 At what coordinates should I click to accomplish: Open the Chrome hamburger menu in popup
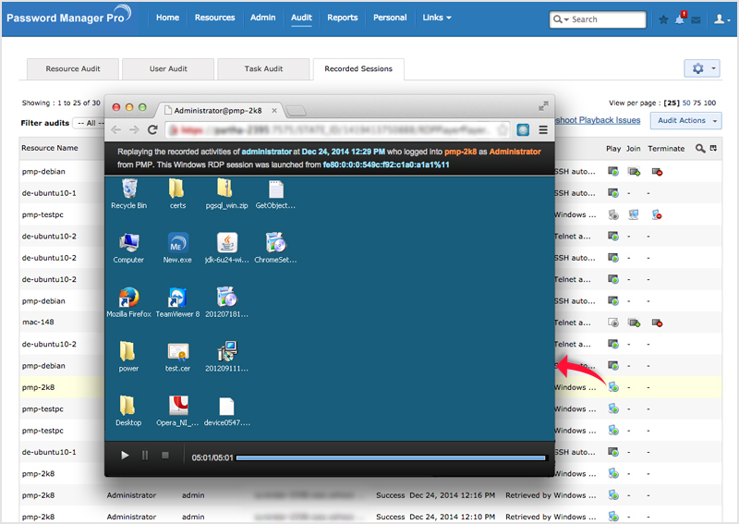543,129
